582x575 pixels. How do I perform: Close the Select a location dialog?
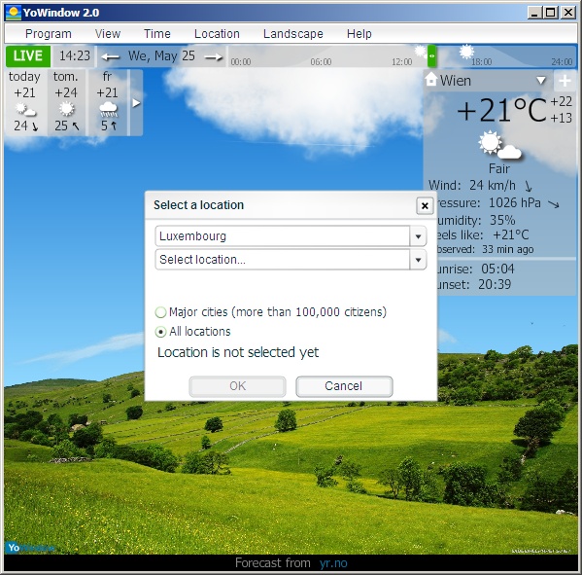tap(425, 205)
